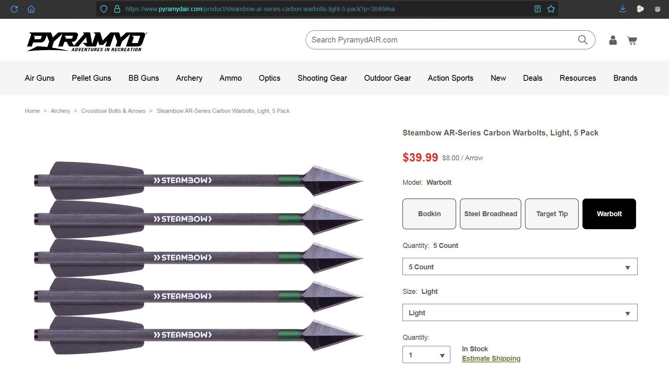This screenshot has height=370, width=669.
Task: Toggle reader view icon in address bar
Action: 538,9
